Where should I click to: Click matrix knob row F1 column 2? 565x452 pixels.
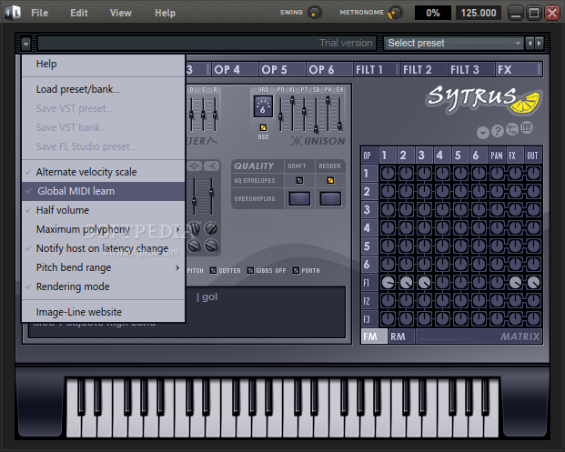pos(406,283)
